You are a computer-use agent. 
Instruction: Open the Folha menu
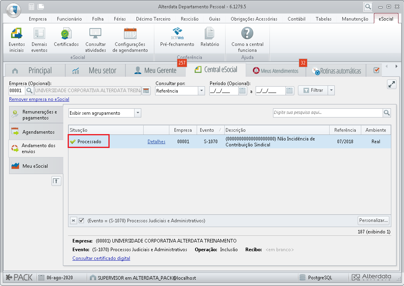coord(98,19)
